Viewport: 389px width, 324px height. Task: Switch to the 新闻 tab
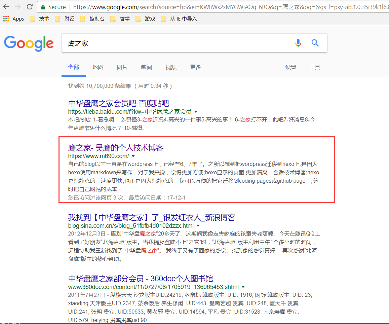(x=146, y=67)
